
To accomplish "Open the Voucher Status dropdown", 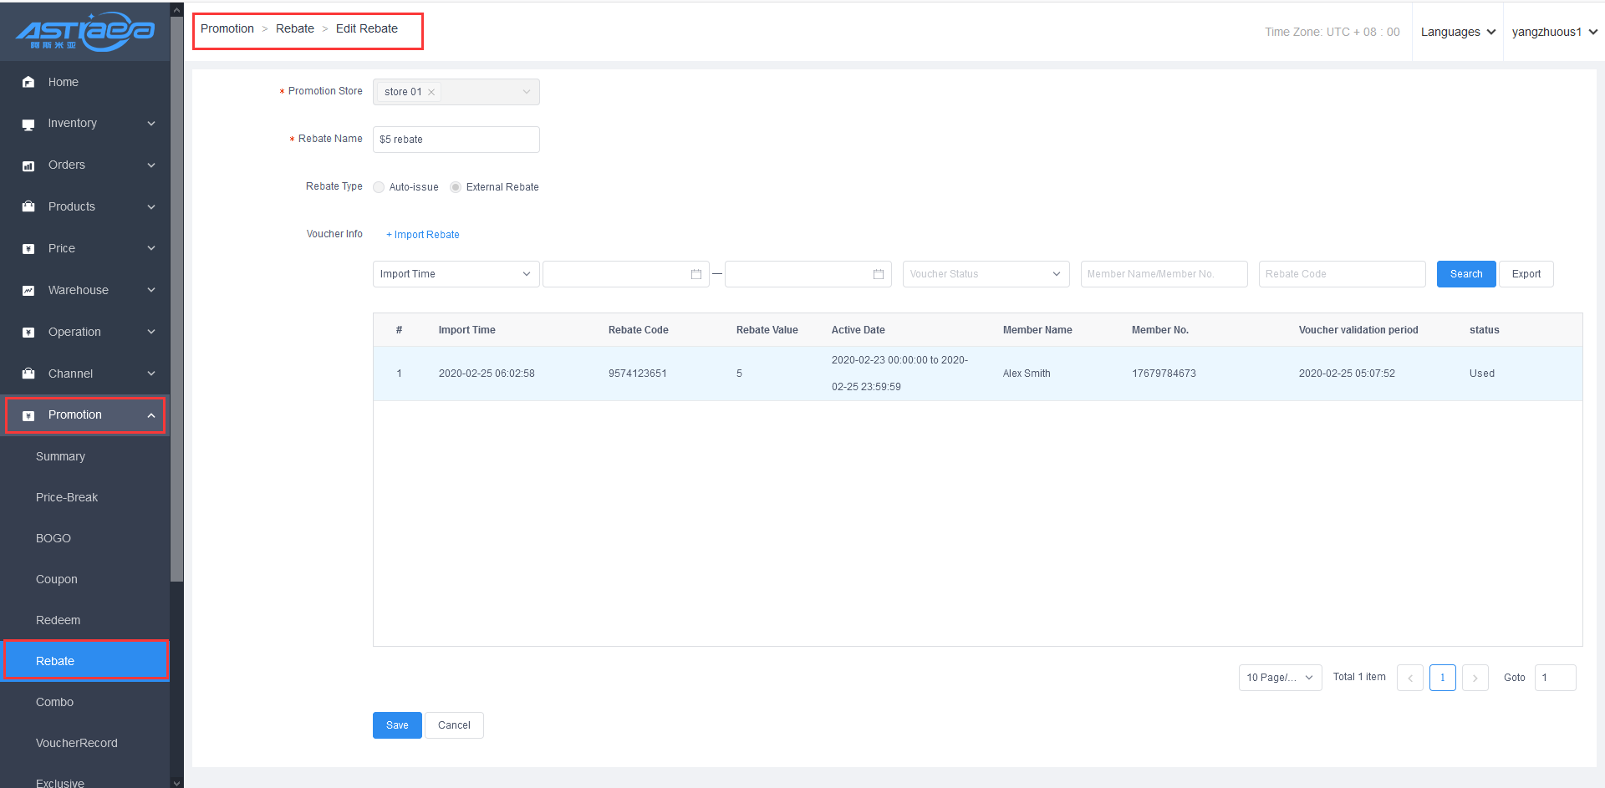I will pyautogui.click(x=985, y=274).
